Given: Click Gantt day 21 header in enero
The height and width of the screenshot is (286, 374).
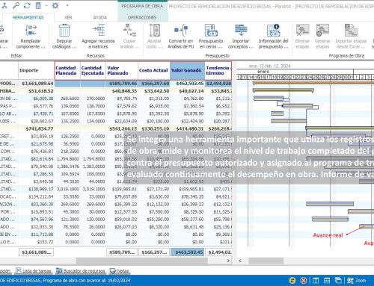Looking at the screenshot, I should tap(292, 77).
